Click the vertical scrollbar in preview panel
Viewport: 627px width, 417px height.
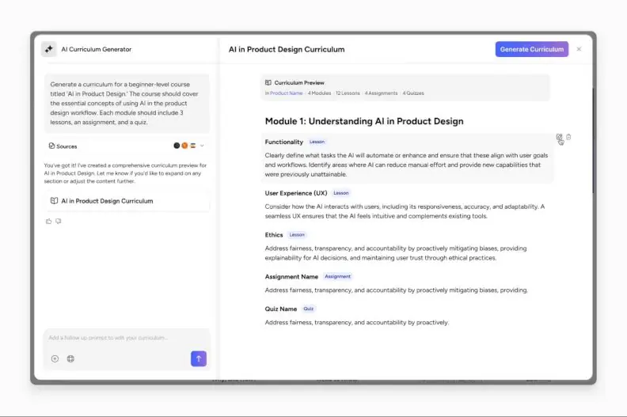(593, 140)
